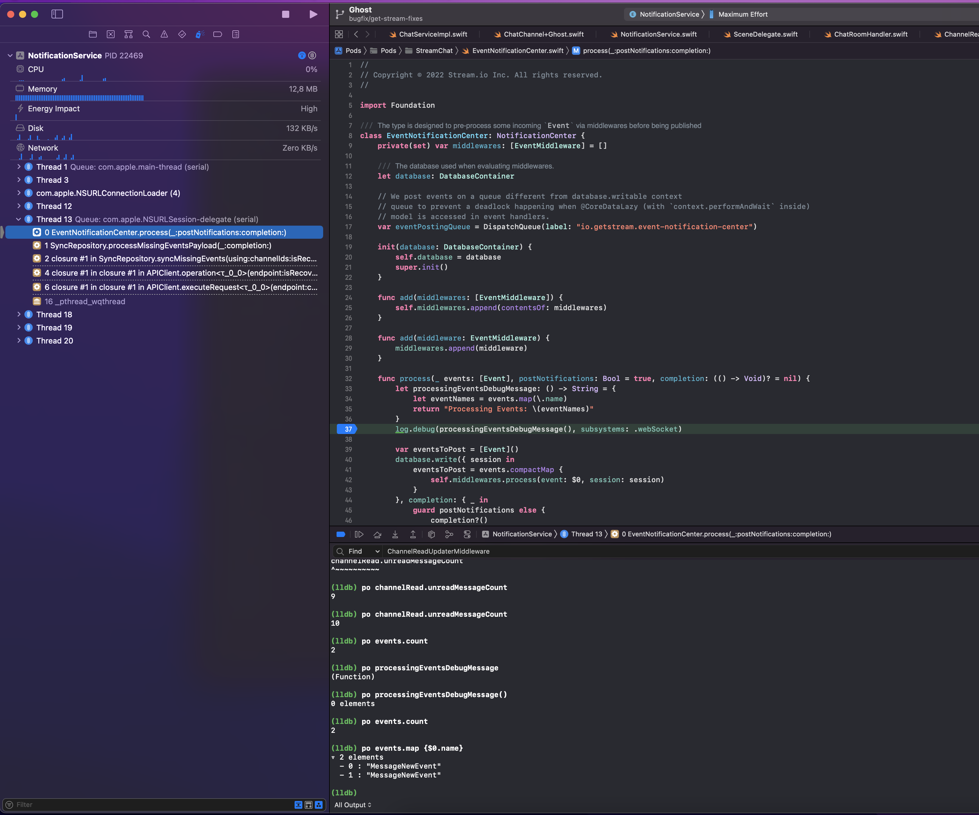Image resolution: width=979 pixels, height=815 pixels.
Task: Open the Report navigator icon
Action: (235, 34)
